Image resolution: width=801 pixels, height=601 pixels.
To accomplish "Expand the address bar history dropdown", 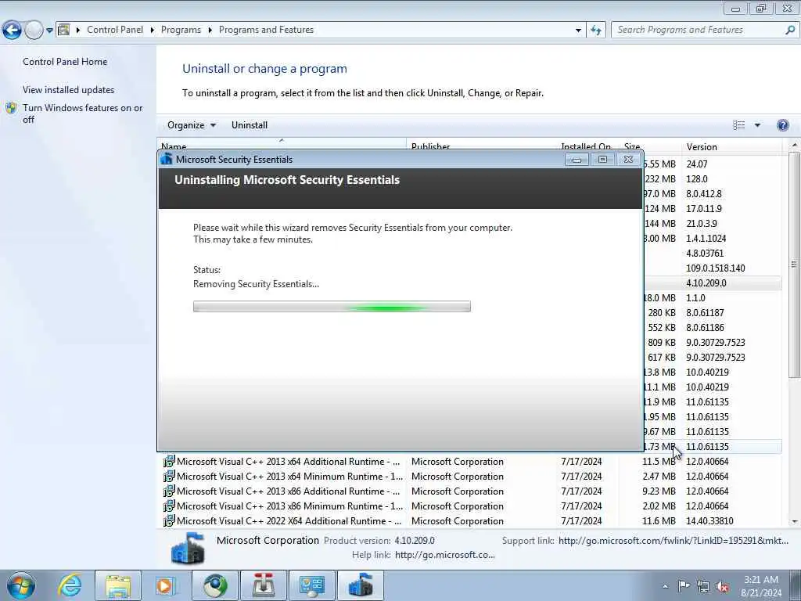I will (578, 31).
